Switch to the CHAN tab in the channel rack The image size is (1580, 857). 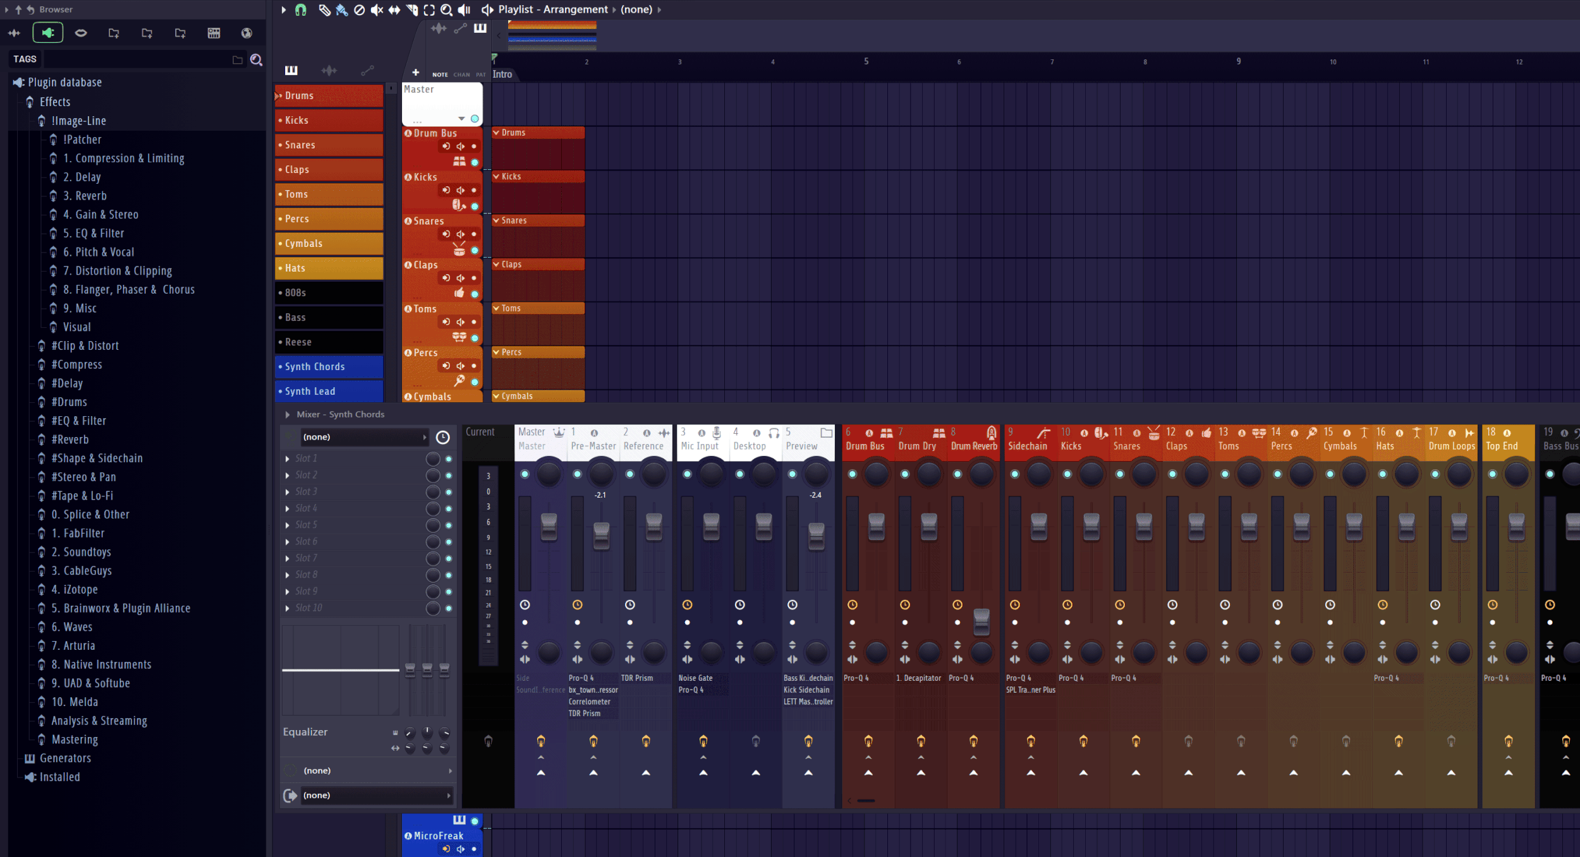pyautogui.click(x=461, y=75)
